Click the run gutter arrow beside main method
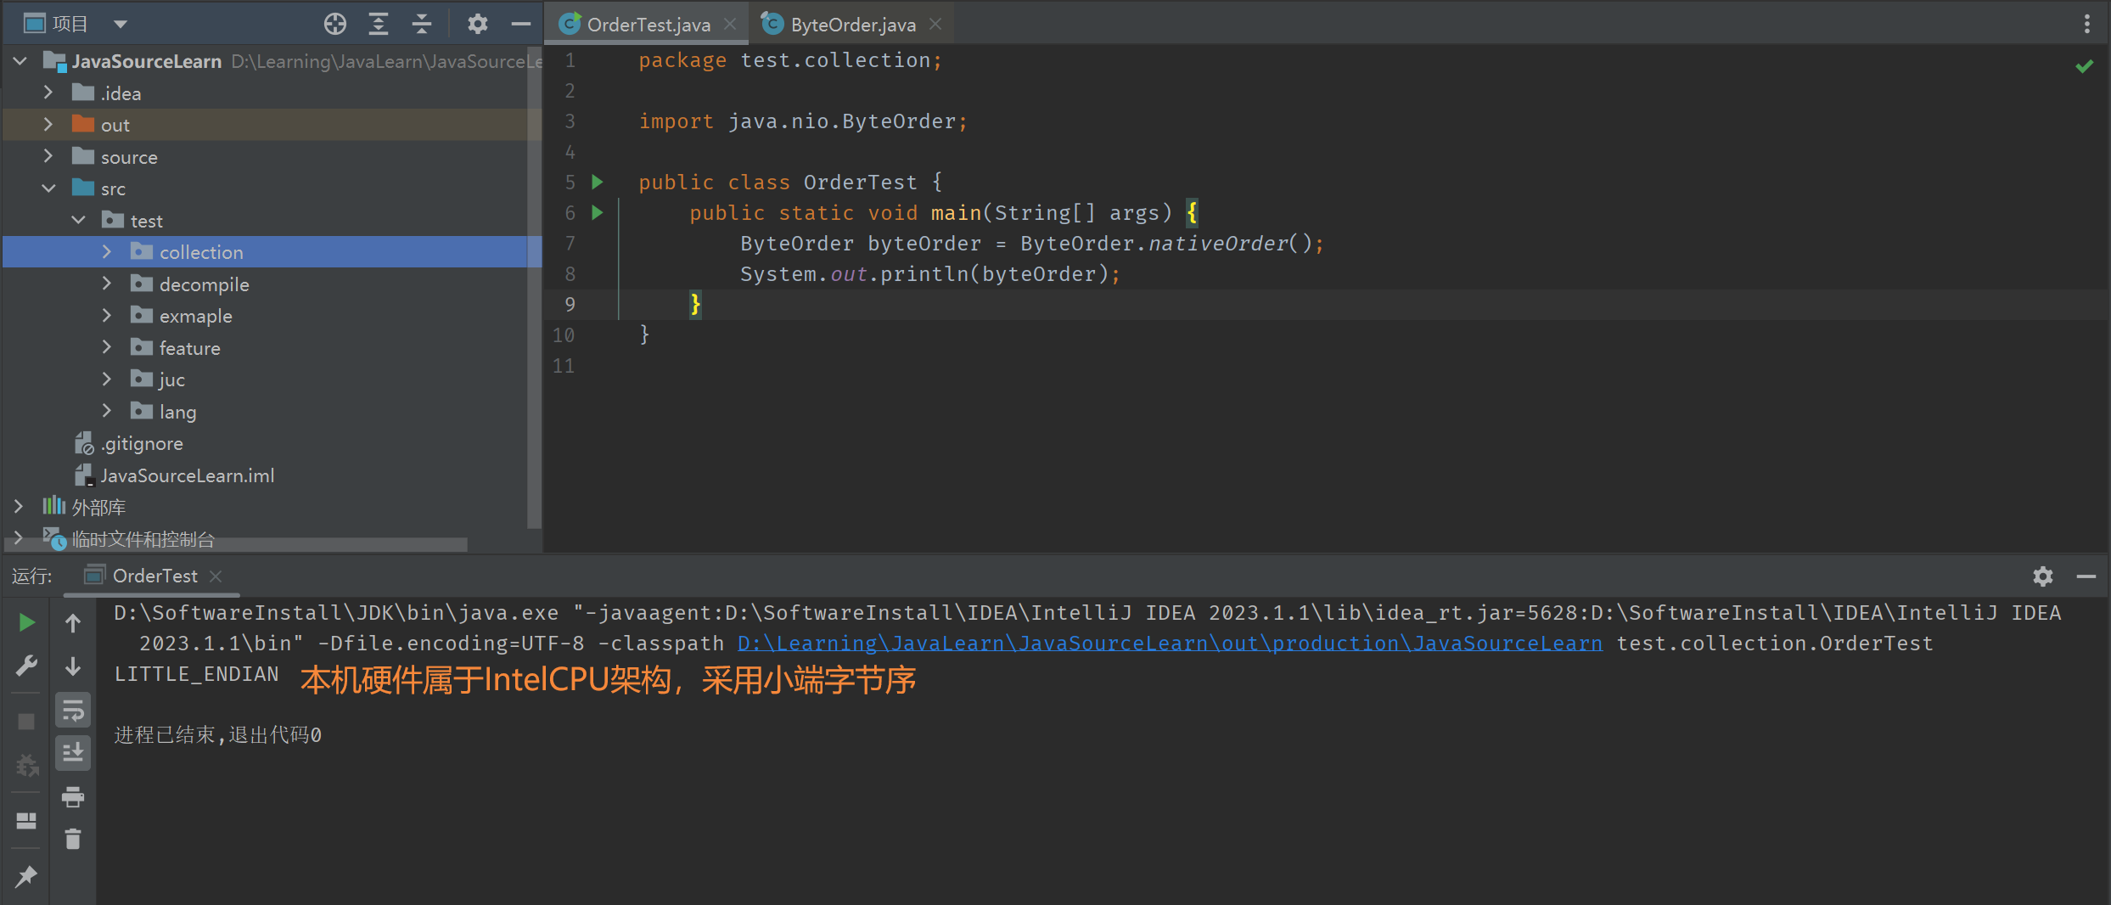This screenshot has width=2111, height=905. click(x=598, y=212)
